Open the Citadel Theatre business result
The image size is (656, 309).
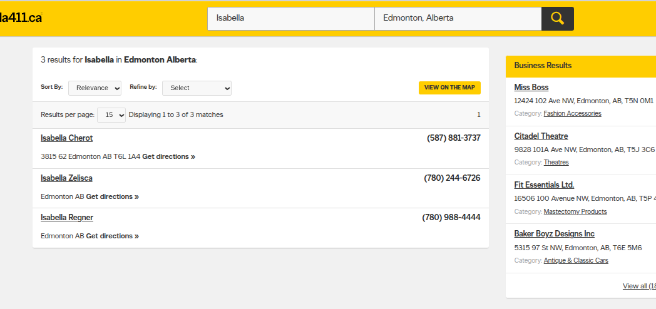pyautogui.click(x=541, y=136)
